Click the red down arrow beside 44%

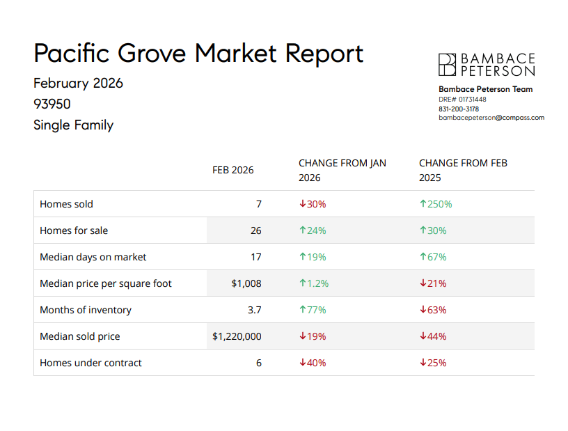pyautogui.click(x=423, y=336)
